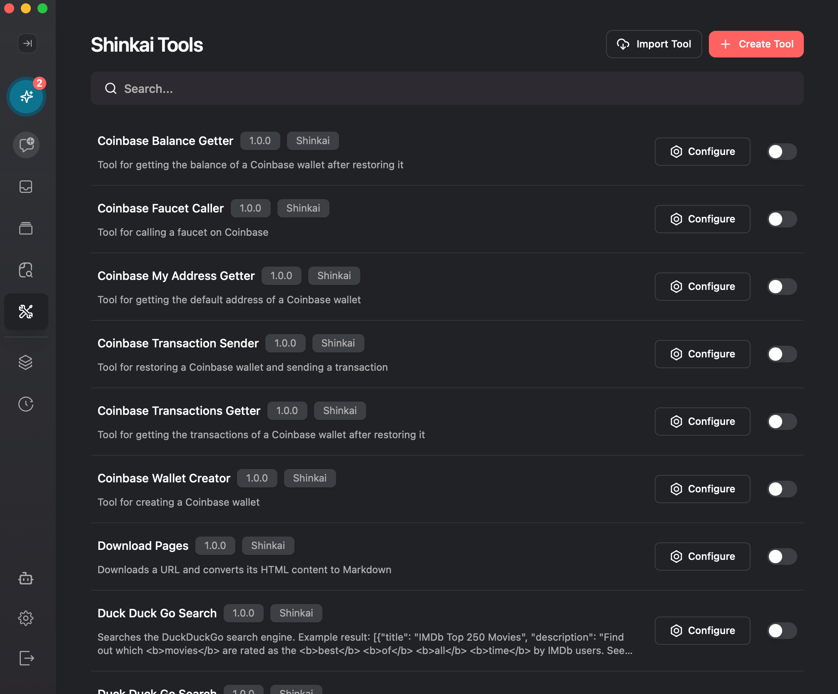
Task: Expand the sidebar with the arrow icon
Action: pos(27,43)
